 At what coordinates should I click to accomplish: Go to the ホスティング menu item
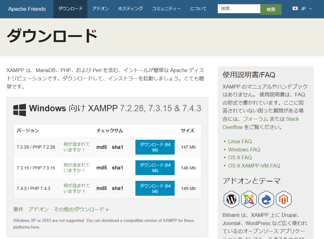coord(130,9)
